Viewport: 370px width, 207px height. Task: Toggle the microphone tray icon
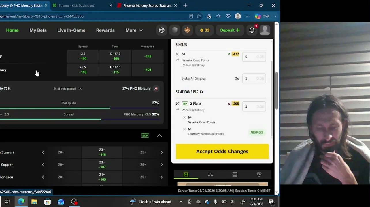click(x=216, y=202)
